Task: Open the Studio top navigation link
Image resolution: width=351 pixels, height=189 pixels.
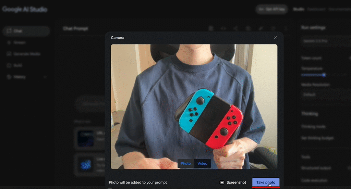Action: click(299, 9)
